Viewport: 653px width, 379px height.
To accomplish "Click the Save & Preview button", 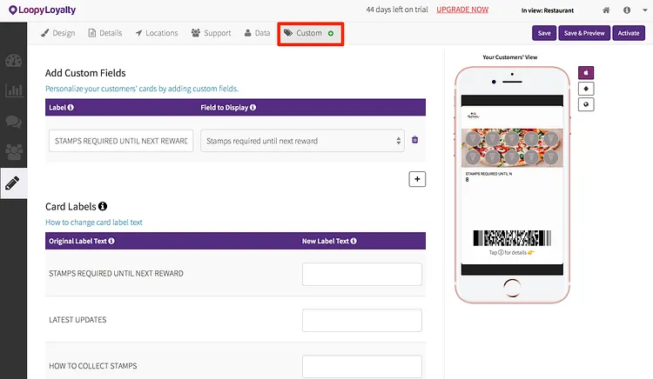I will (584, 33).
